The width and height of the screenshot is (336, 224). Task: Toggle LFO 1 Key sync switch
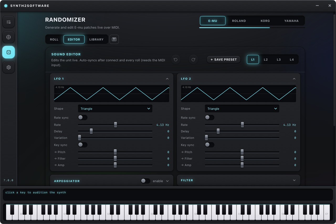[83, 145]
